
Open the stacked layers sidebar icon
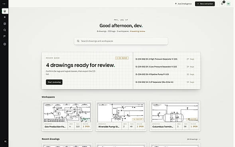coord(5,24)
